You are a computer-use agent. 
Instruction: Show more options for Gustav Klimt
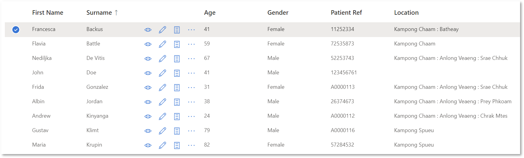(191, 131)
